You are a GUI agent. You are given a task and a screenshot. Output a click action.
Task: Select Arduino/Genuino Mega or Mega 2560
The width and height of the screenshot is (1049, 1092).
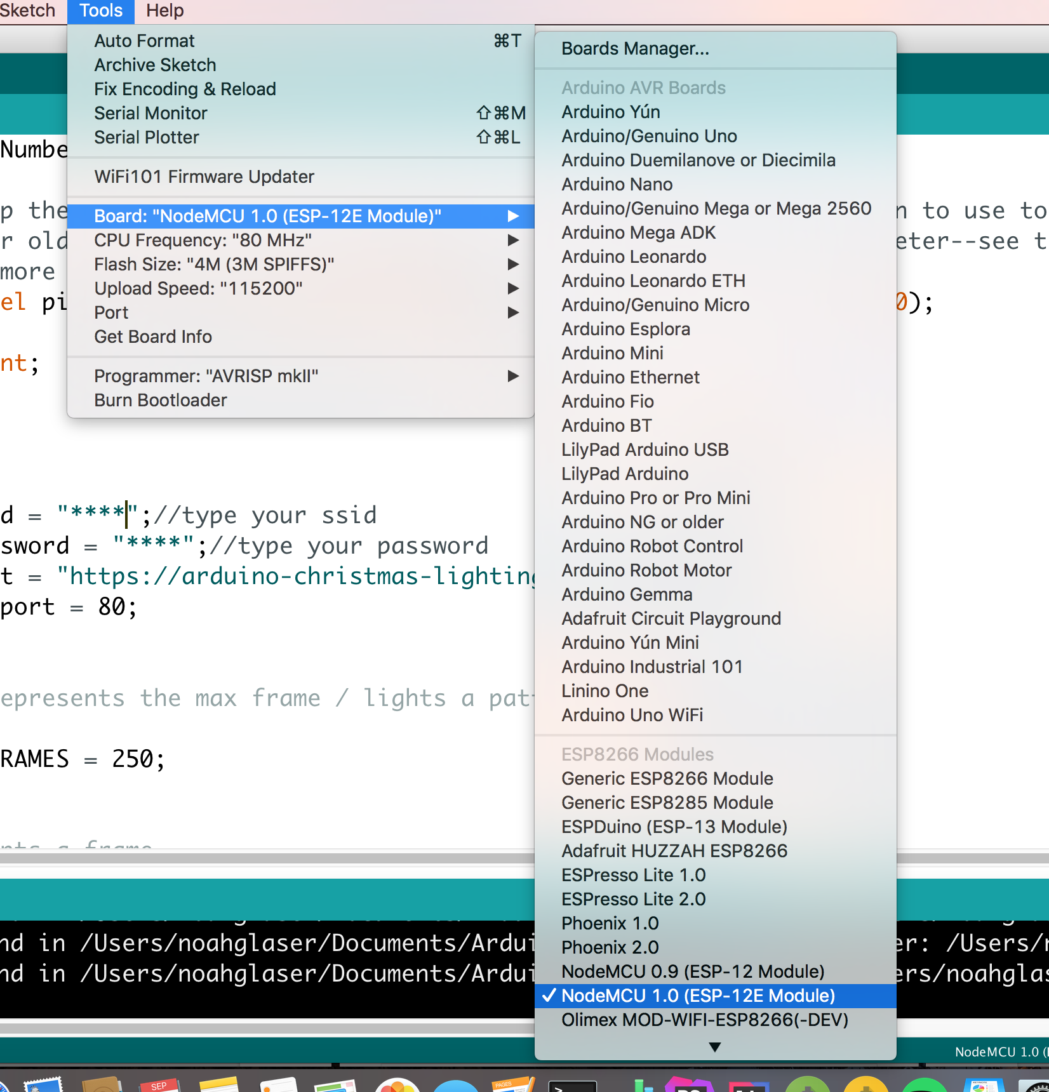pos(716,208)
